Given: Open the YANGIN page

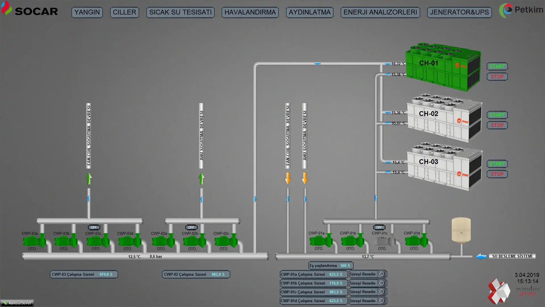Looking at the screenshot, I should pyautogui.click(x=87, y=12).
